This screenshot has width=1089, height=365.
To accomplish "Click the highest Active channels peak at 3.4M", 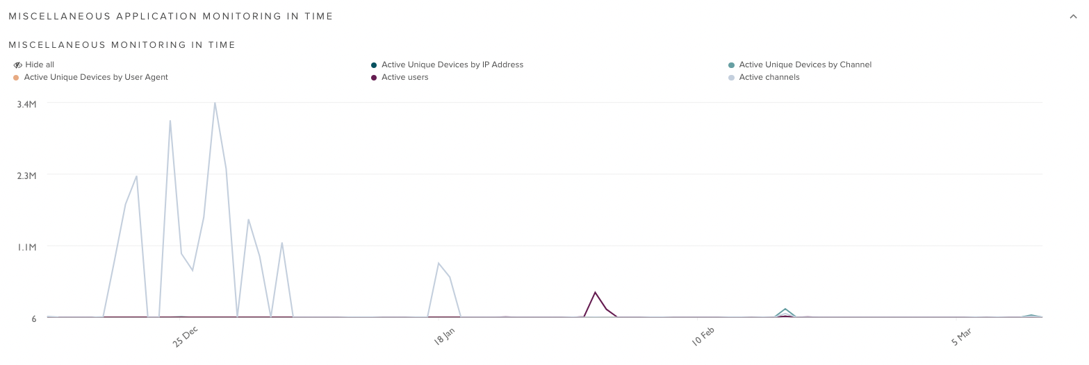I will (215, 103).
